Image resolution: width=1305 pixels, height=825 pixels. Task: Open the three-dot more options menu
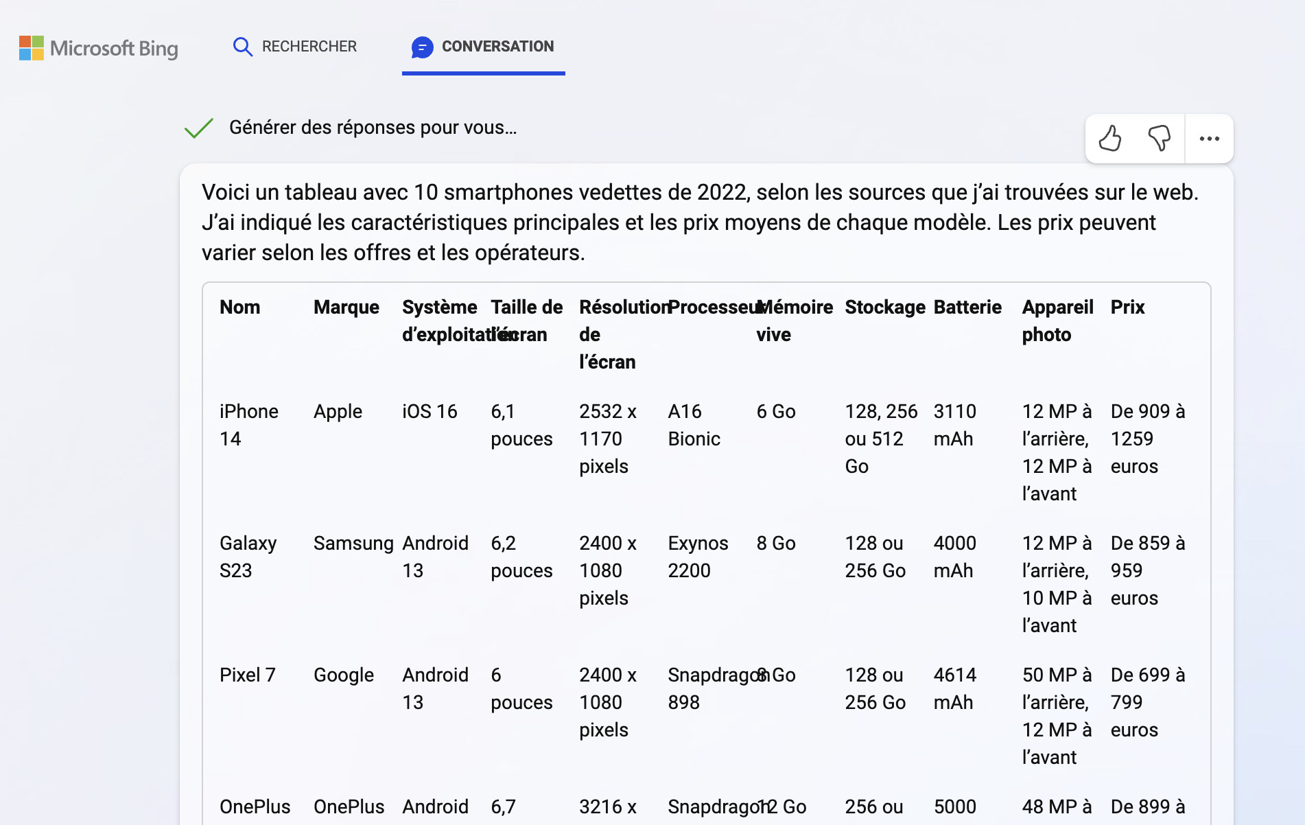pos(1209,139)
